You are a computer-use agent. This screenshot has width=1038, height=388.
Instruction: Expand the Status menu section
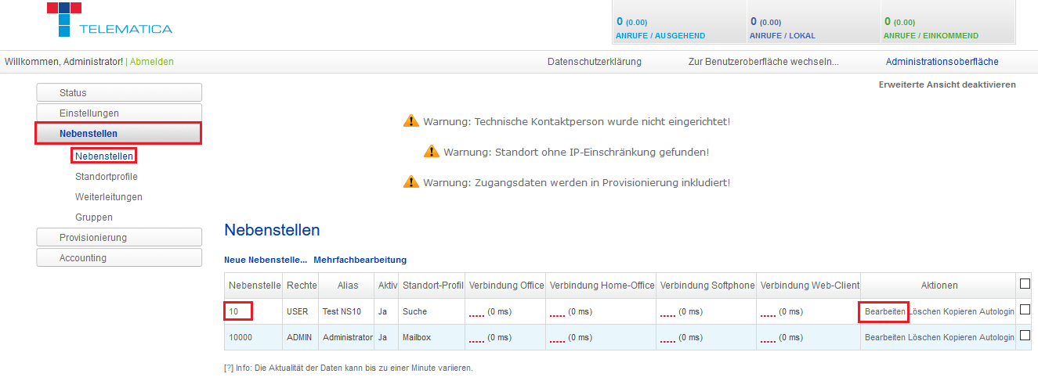click(x=119, y=93)
